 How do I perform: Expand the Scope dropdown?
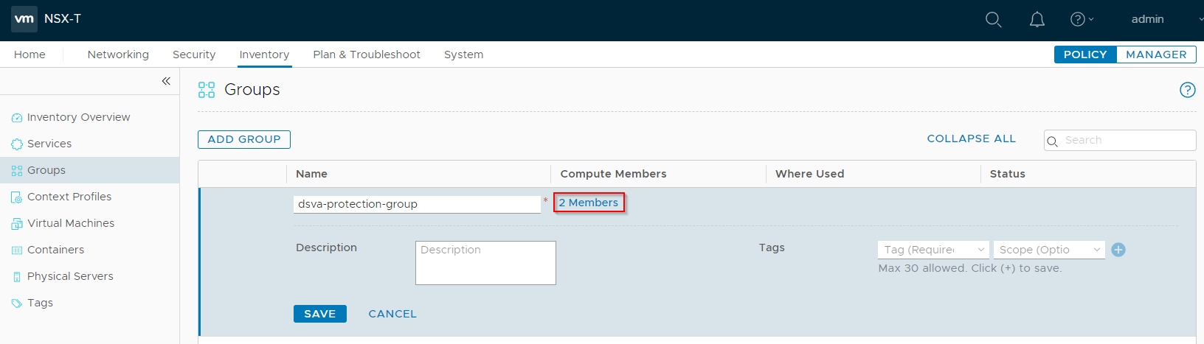point(1049,250)
